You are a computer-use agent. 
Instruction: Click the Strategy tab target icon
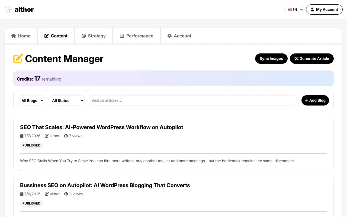click(x=84, y=36)
